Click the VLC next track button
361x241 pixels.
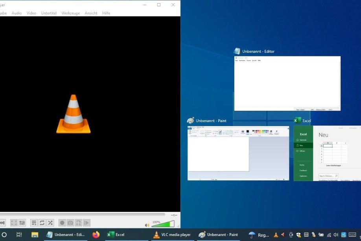(x=2, y=223)
